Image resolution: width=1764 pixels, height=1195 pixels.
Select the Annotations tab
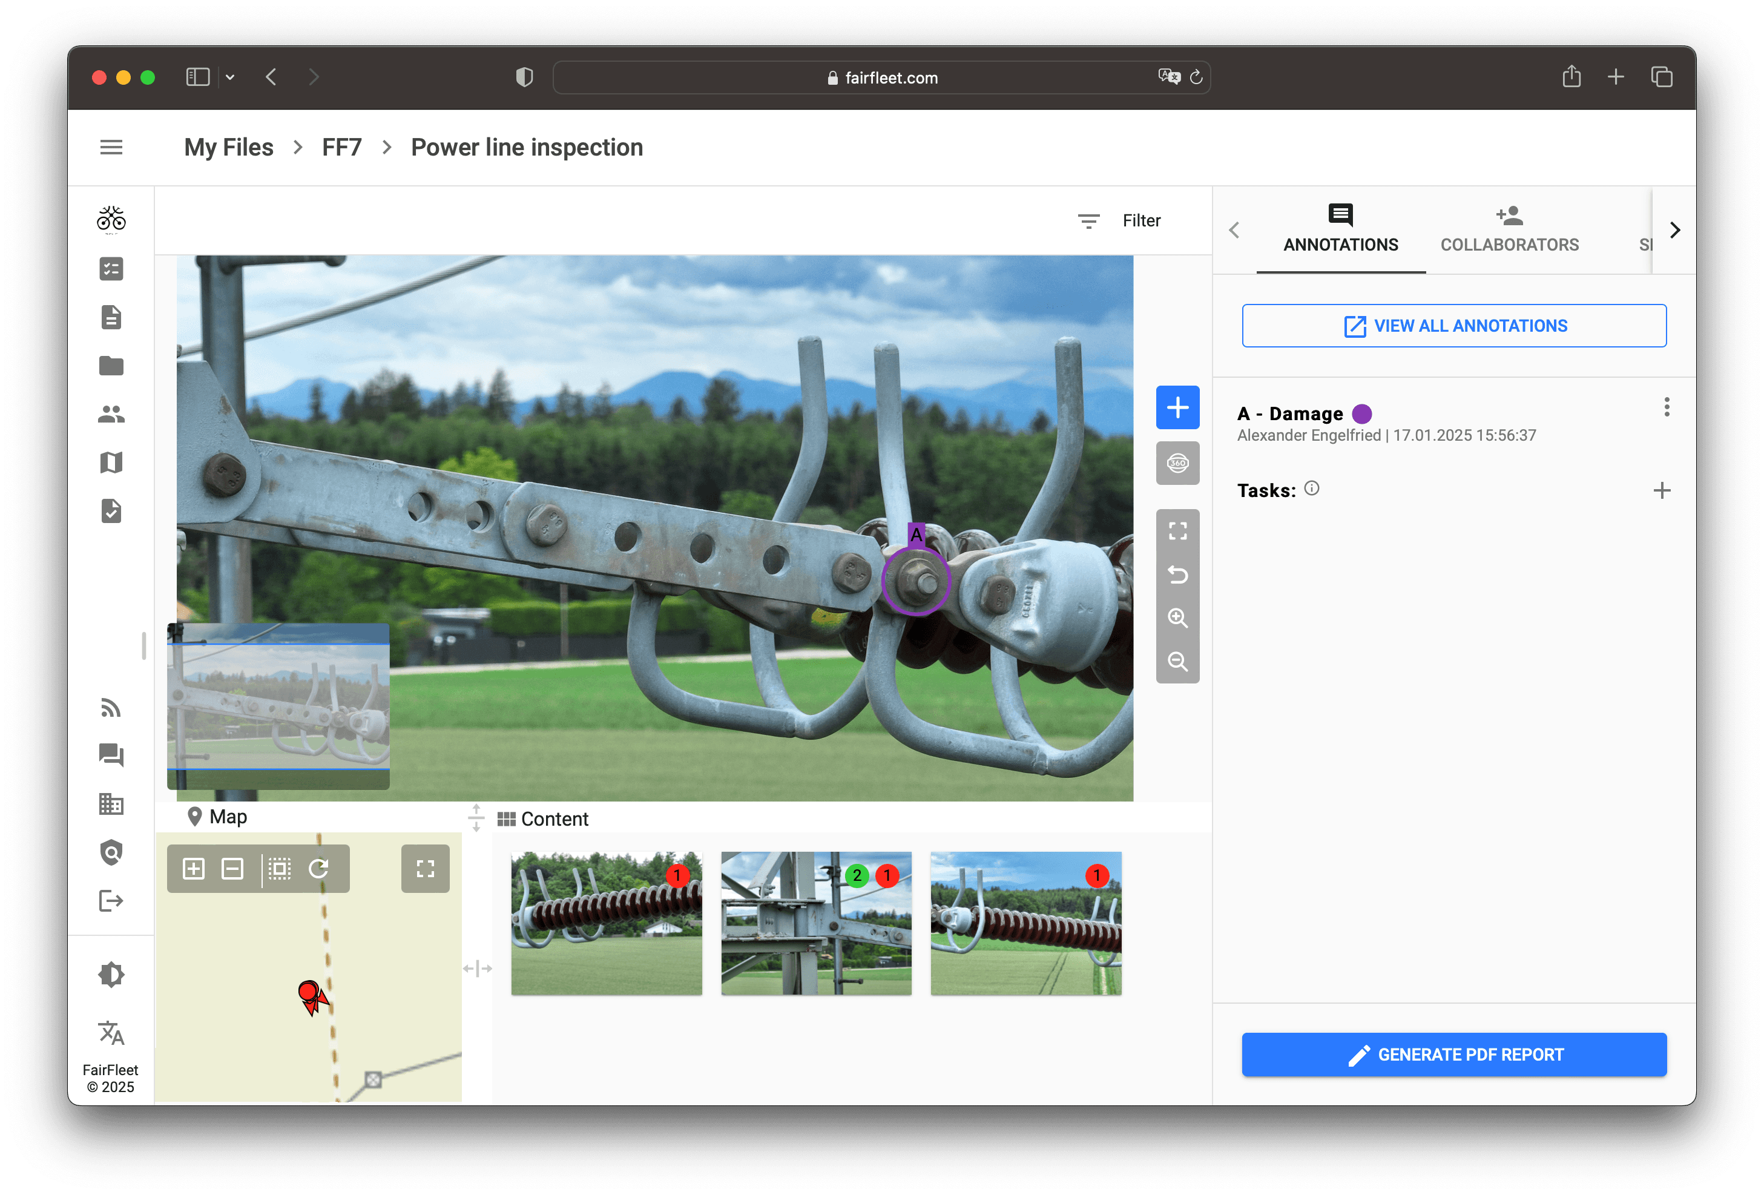[x=1340, y=229]
